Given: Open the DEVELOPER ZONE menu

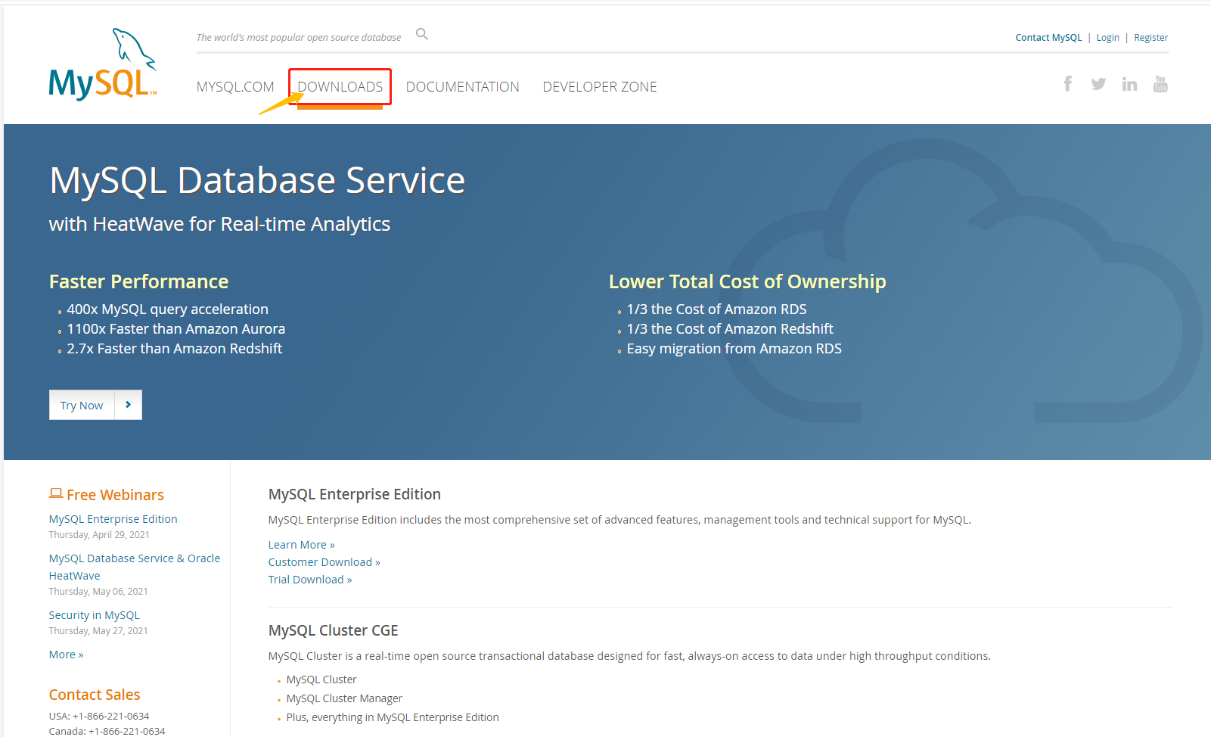Looking at the screenshot, I should 600,87.
